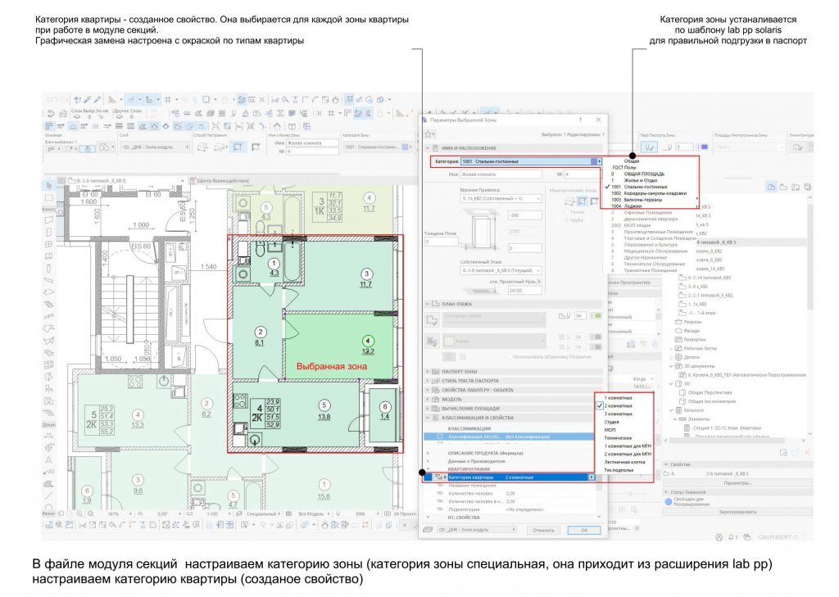Collapse the ПЛАН ЭТАЖА section
The image size is (839, 597).
[x=429, y=303]
